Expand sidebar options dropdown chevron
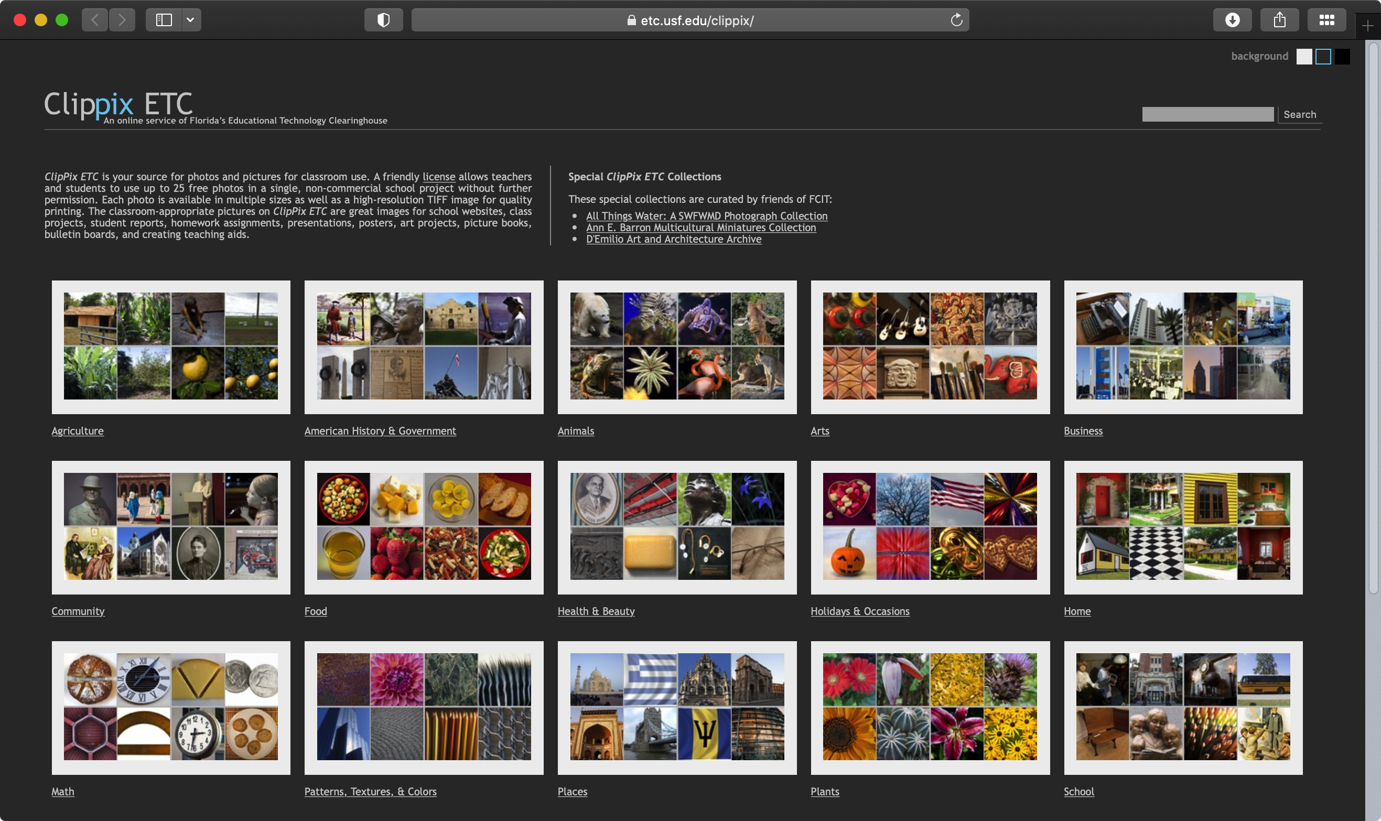This screenshot has height=821, width=1381. (x=190, y=20)
